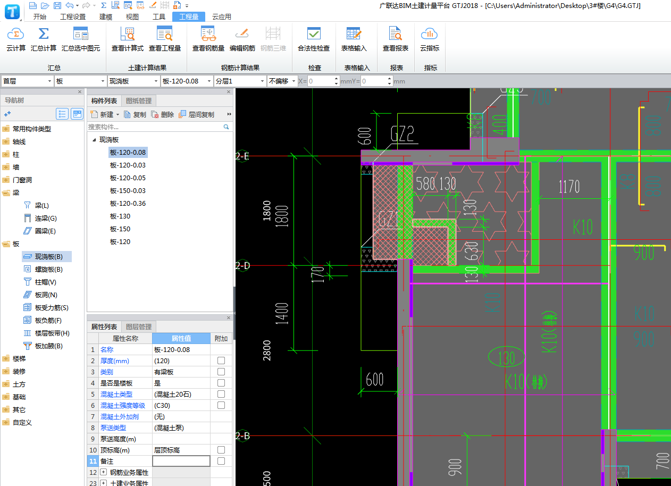Open 查看计算式 view formula
The height and width of the screenshot is (486, 671).
[x=128, y=40]
